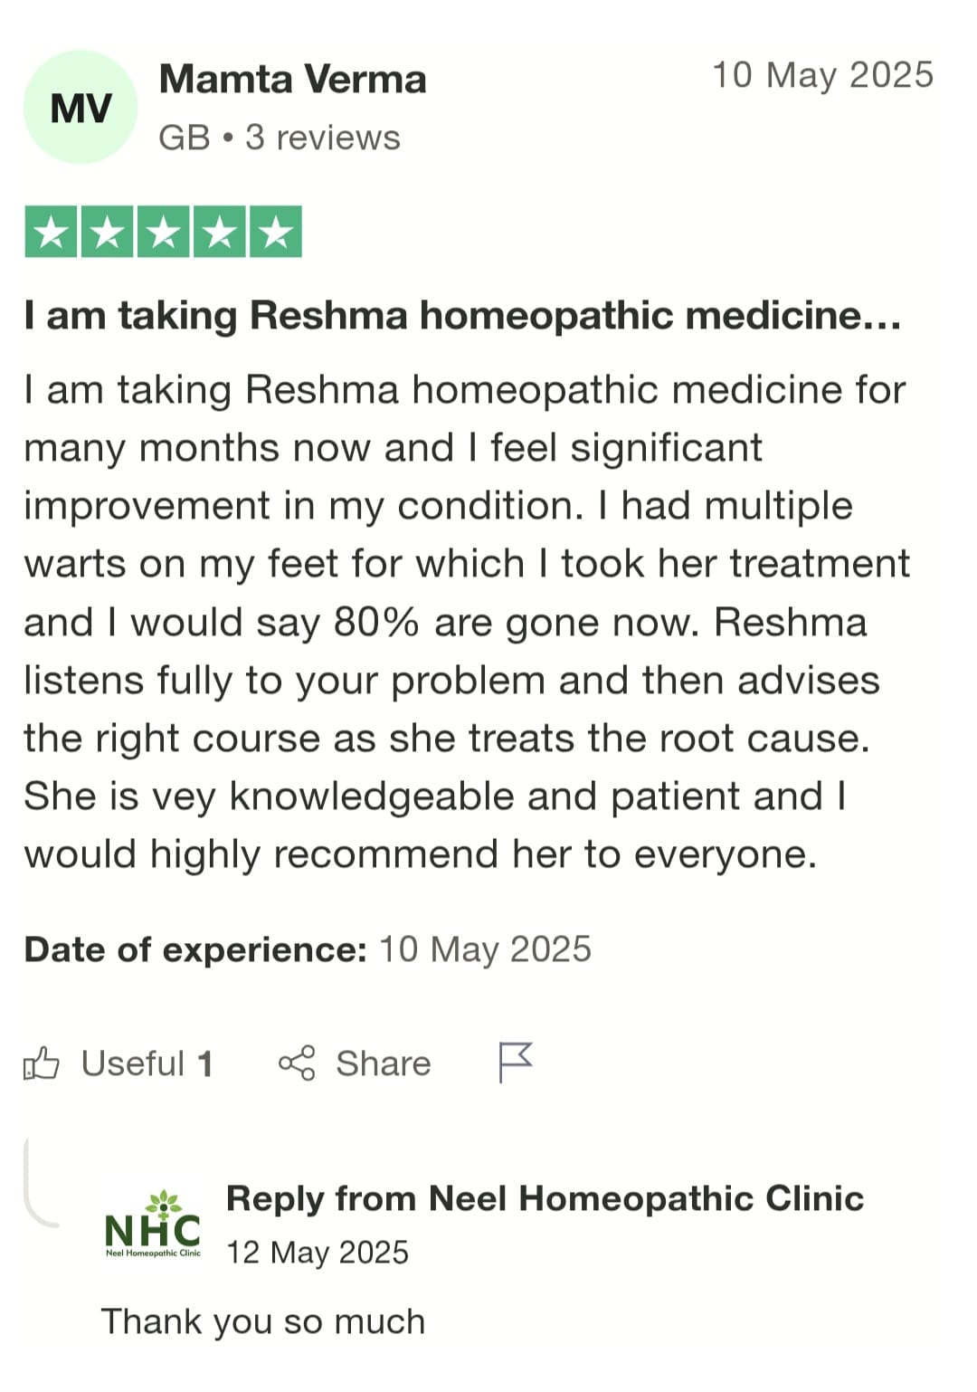The image size is (977, 1392).
Task: Click the NHC clinic logo
Action: [153, 1225]
